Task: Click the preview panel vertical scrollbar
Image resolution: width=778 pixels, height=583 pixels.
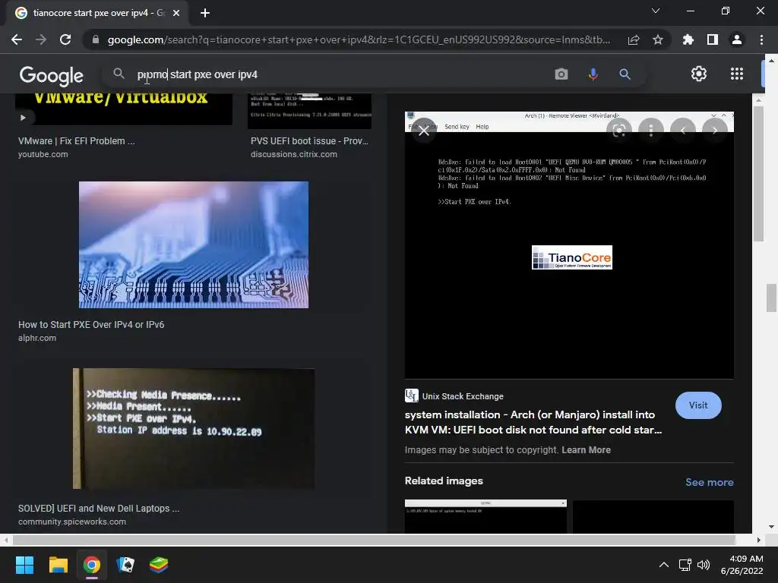Action: coord(758,174)
